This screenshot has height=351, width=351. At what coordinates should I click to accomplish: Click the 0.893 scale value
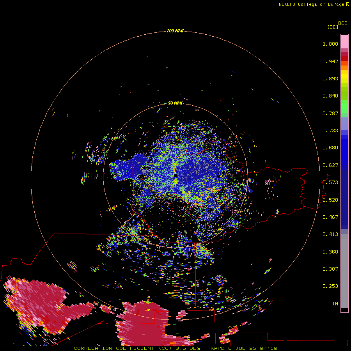pos(330,78)
